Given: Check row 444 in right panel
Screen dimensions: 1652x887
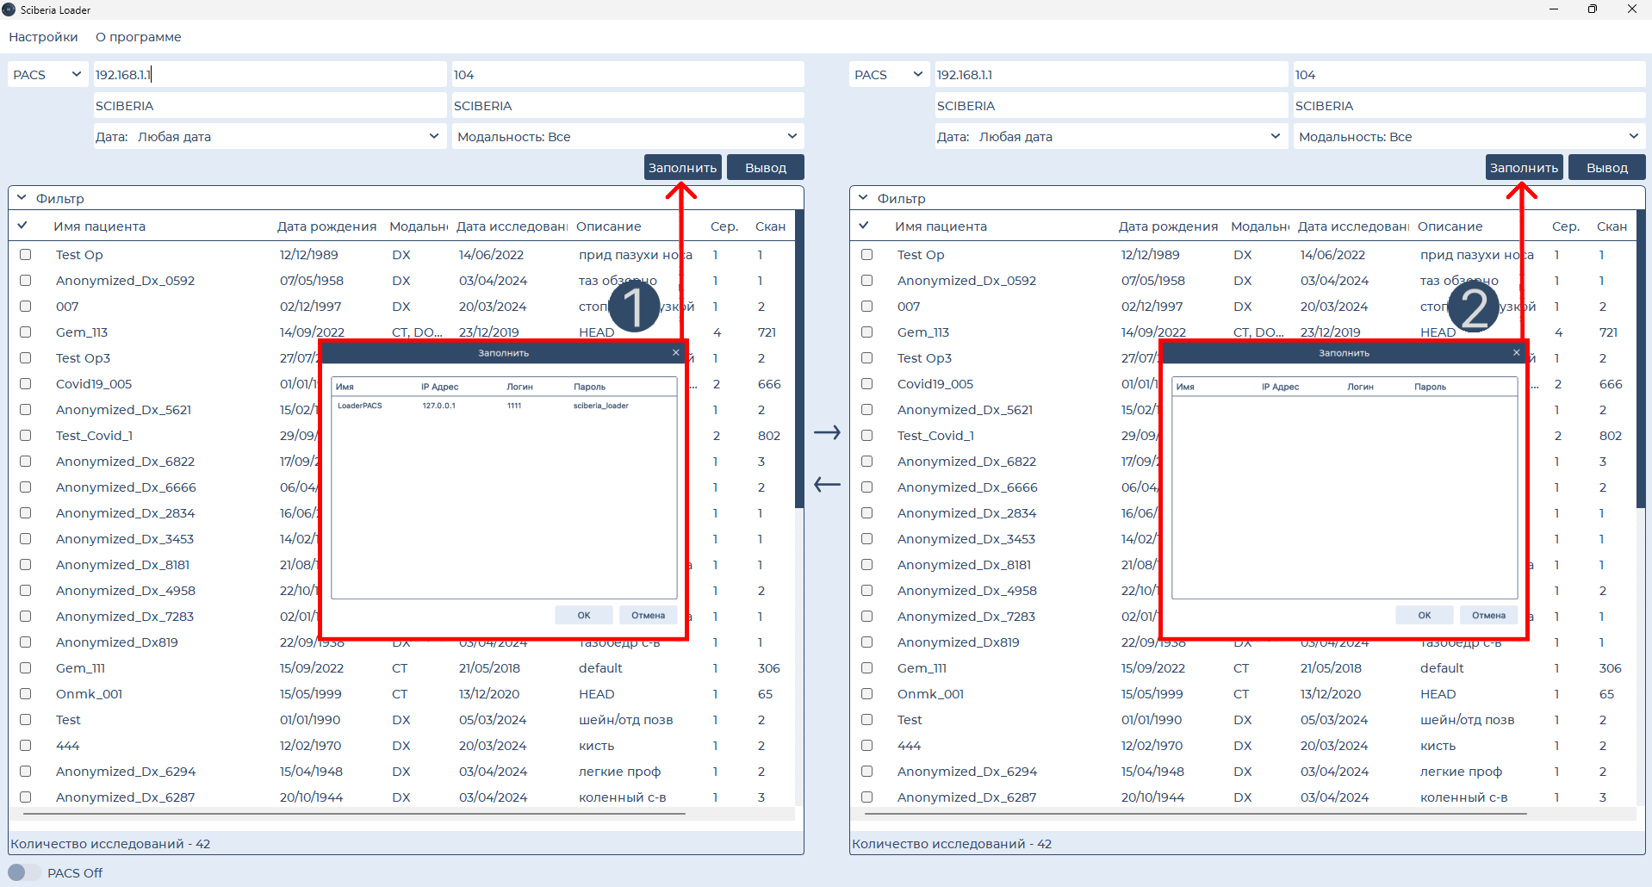Looking at the screenshot, I should (x=867, y=746).
